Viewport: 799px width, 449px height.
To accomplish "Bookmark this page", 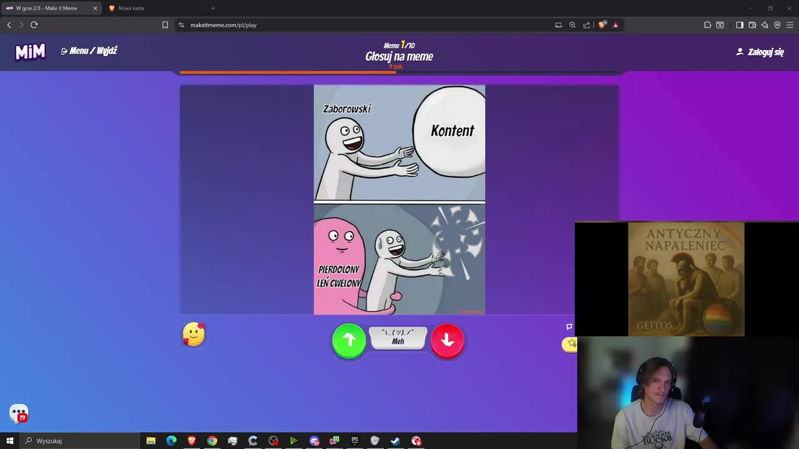I will tap(165, 25).
